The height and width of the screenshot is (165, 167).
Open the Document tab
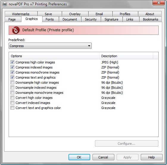coord(70,19)
